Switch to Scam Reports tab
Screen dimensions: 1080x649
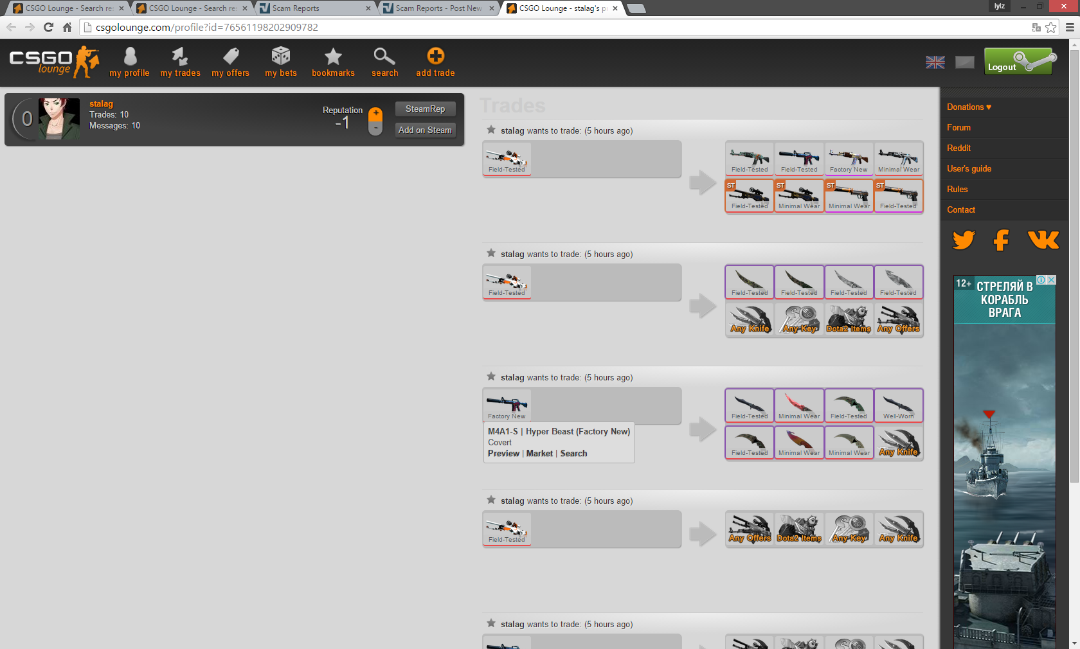pyautogui.click(x=316, y=8)
